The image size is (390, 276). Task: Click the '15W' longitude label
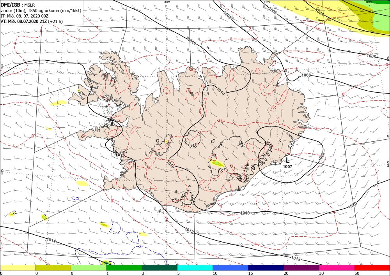[267, 2]
